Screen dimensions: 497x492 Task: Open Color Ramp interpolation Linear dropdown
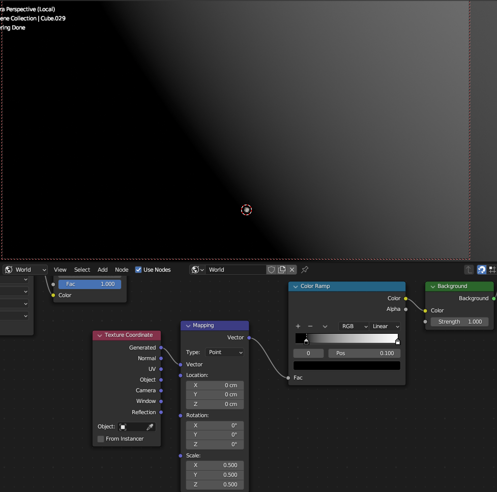pos(386,326)
